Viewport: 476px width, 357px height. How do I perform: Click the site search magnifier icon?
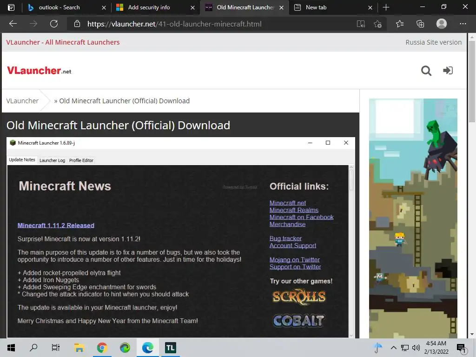coord(426,71)
